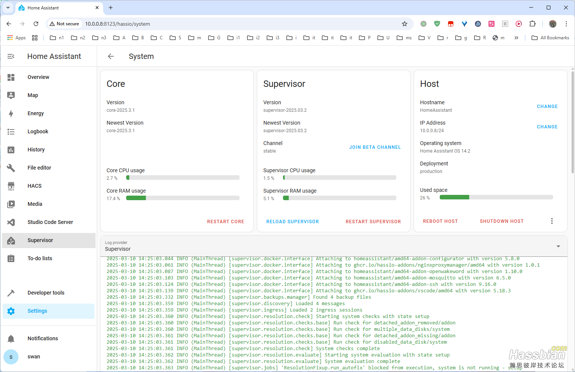Click the Core CPU usage bar
The height and width of the screenshot is (372, 575).
click(x=183, y=178)
